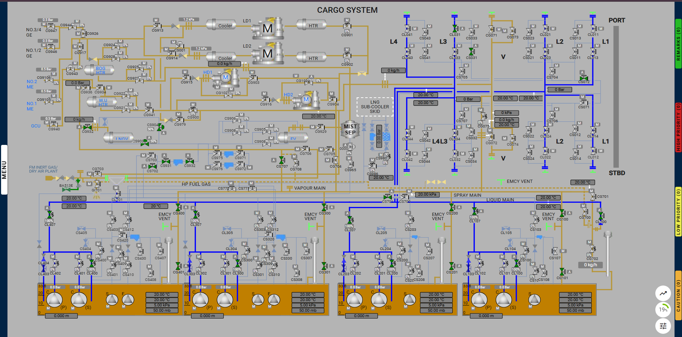Open the settings sliders icon button
This screenshot has height=337, width=682.
tap(663, 326)
